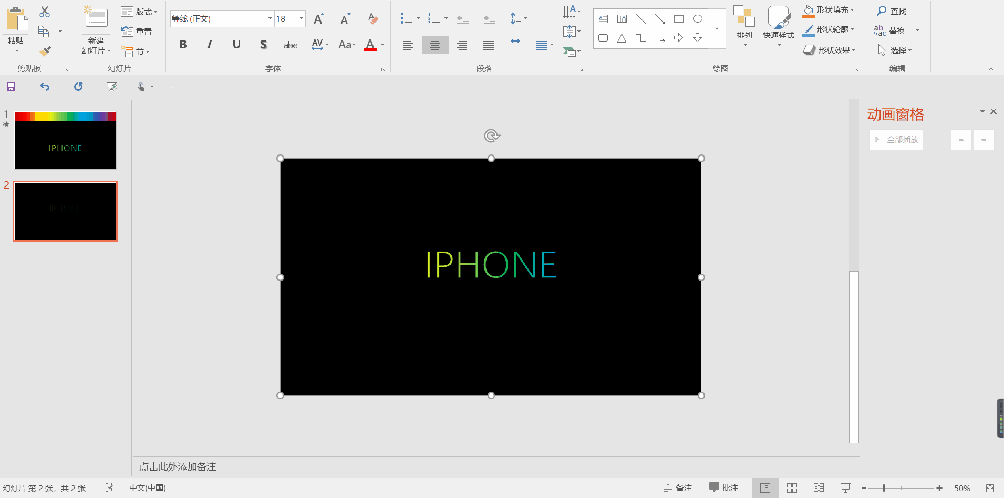Zoom in with the plus button
The width and height of the screenshot is (1004, 498).
pos(939,488)
